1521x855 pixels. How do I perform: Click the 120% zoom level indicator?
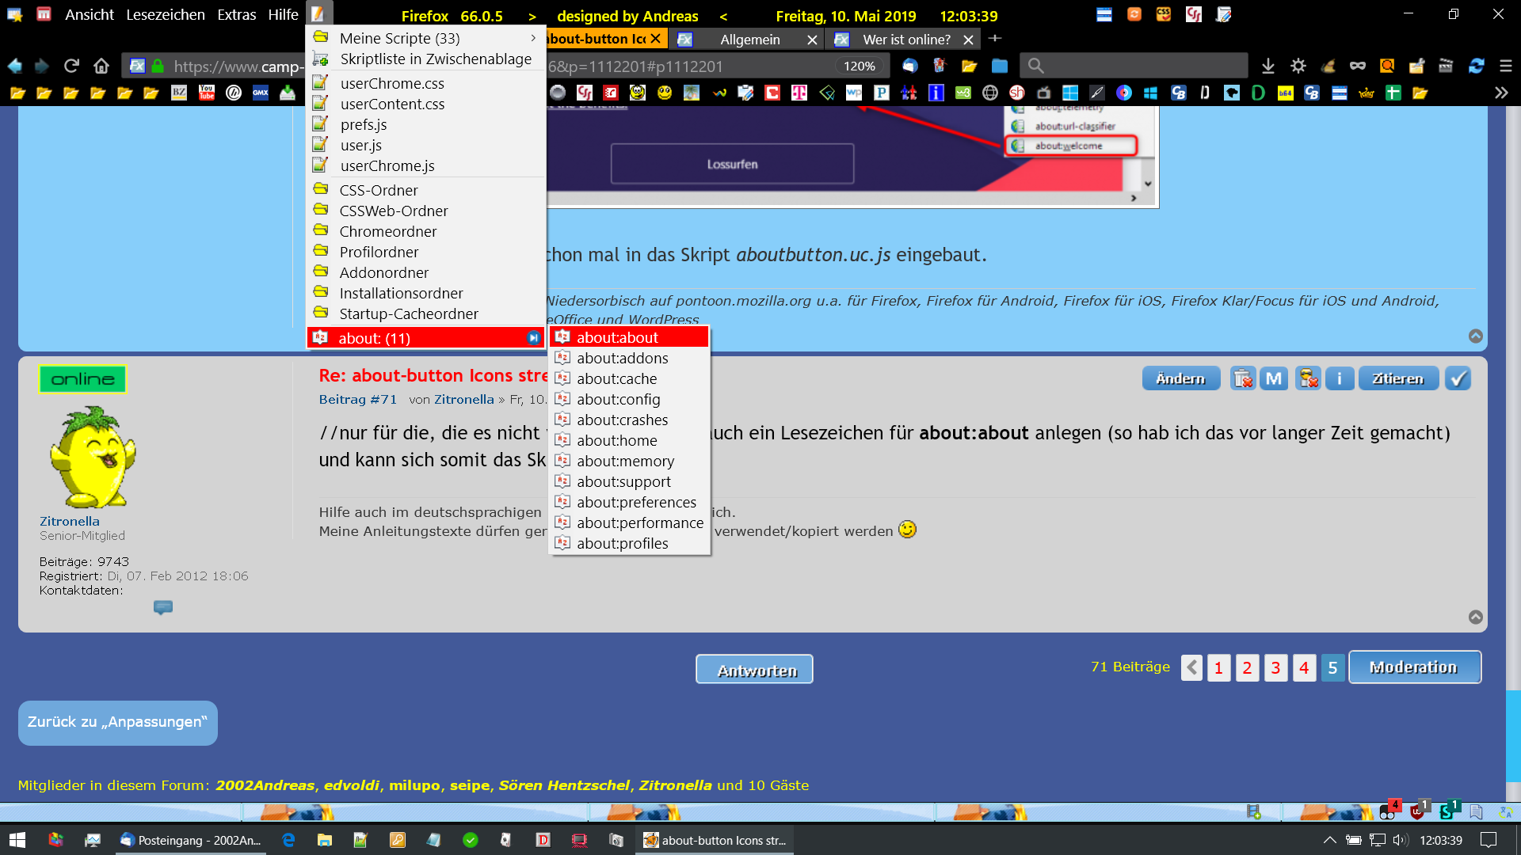859,66
